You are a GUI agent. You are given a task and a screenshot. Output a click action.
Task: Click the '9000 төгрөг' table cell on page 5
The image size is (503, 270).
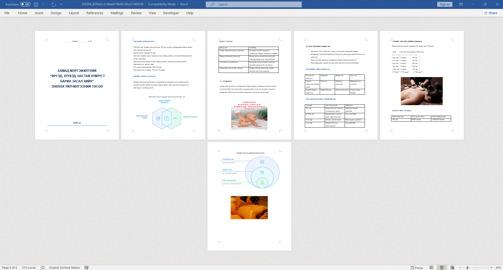pyautogui.click(x=421, y=120)
